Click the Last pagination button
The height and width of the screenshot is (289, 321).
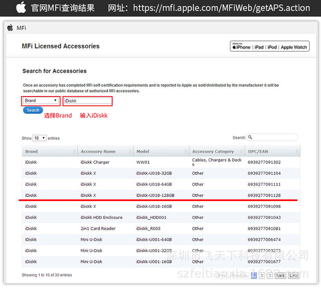click(x=294, y=276)
